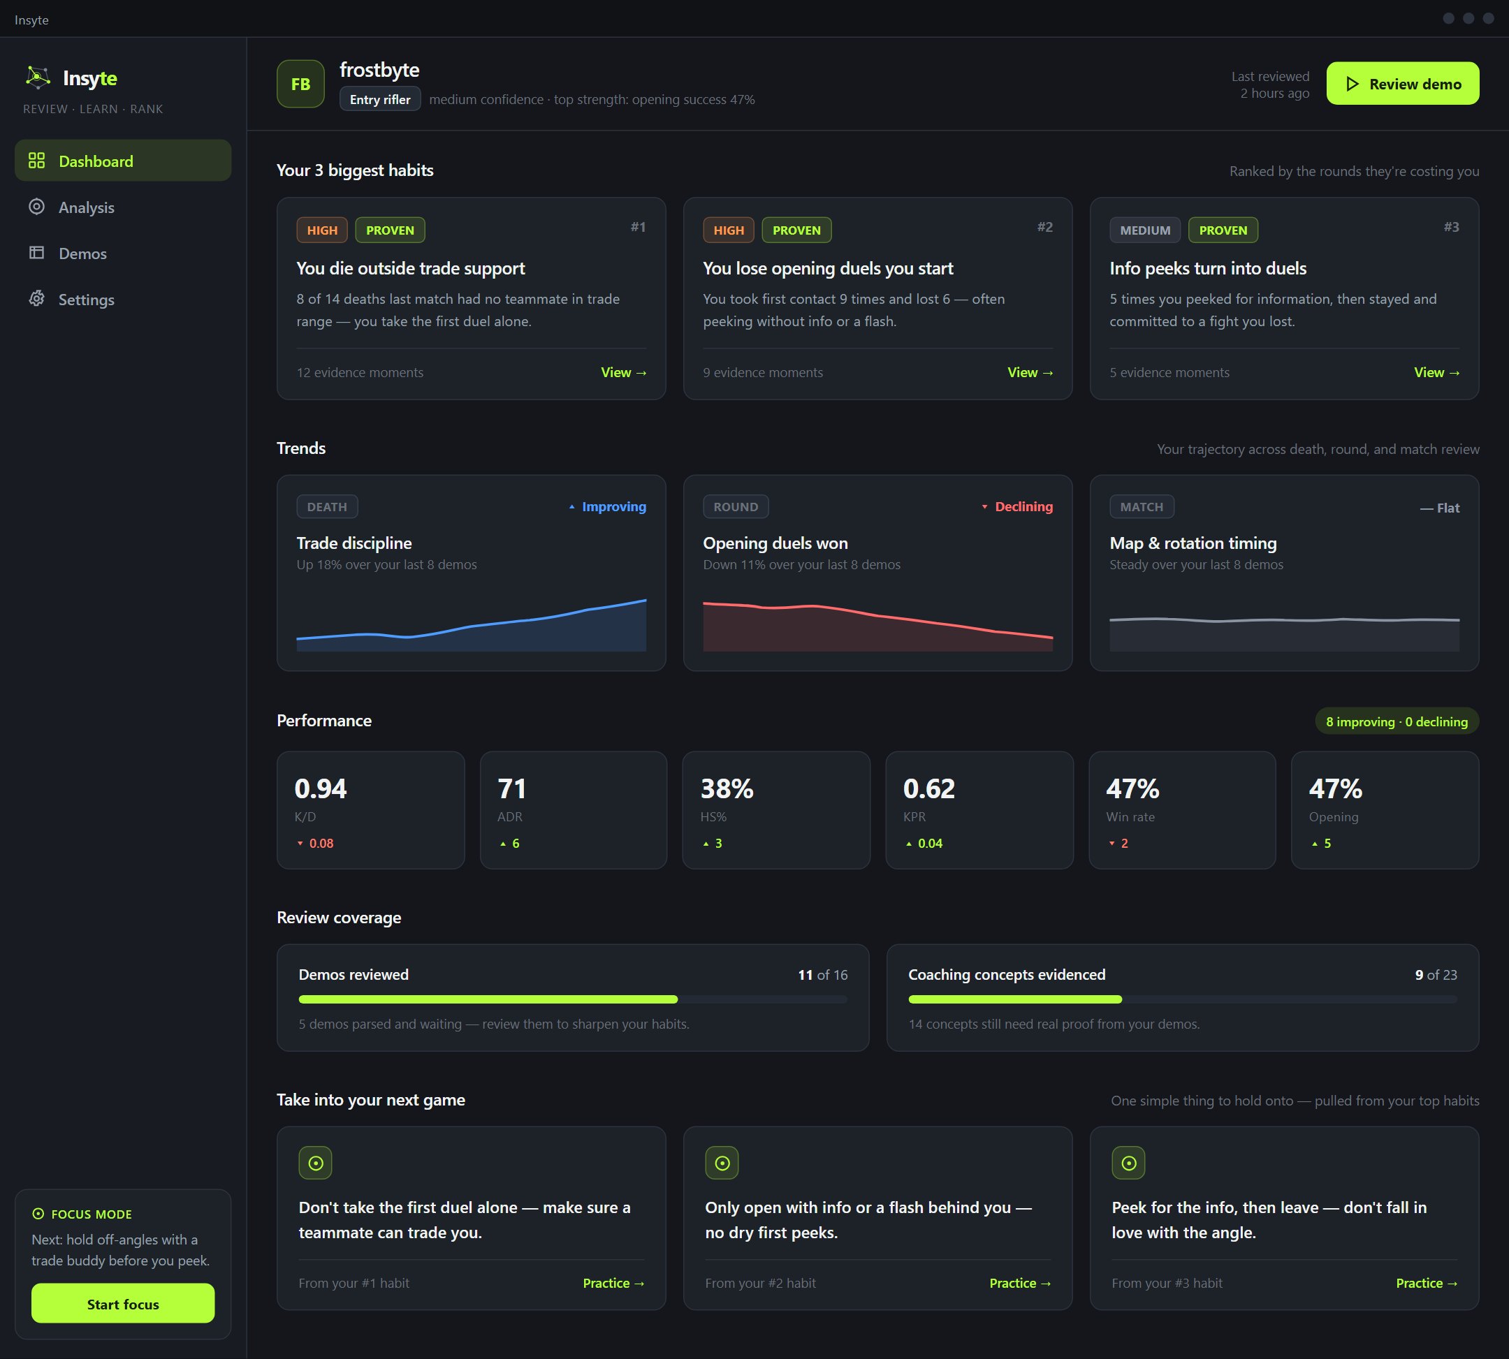Click the 0.94 K/D stat card
The width and height of the screenshot is (1509, 1359).
[370, 810]
